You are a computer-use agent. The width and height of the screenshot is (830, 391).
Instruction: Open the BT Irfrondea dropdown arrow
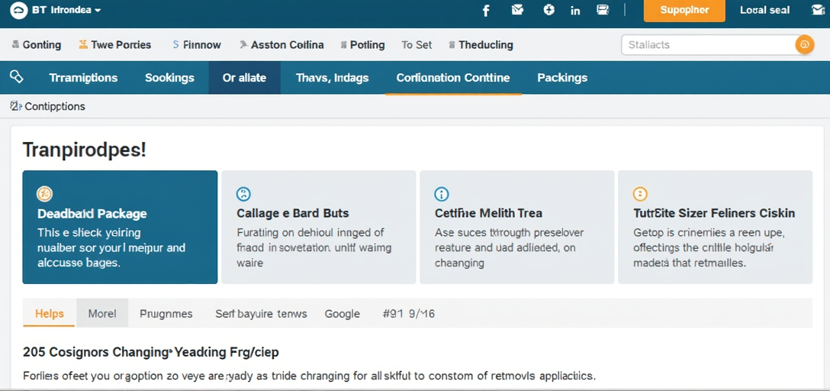98,11
